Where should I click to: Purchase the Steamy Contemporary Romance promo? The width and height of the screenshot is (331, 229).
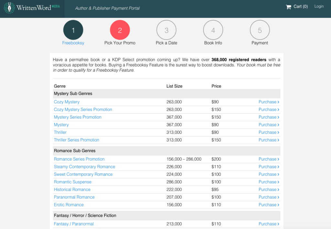[269, 167]
